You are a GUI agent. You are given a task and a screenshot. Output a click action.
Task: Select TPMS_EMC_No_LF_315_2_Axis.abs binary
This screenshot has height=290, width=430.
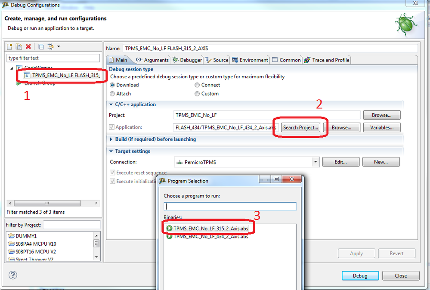[x=207, y=228]
